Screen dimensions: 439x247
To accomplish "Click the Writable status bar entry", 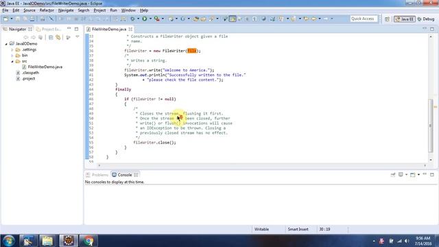I will click(x=261, y=229).
